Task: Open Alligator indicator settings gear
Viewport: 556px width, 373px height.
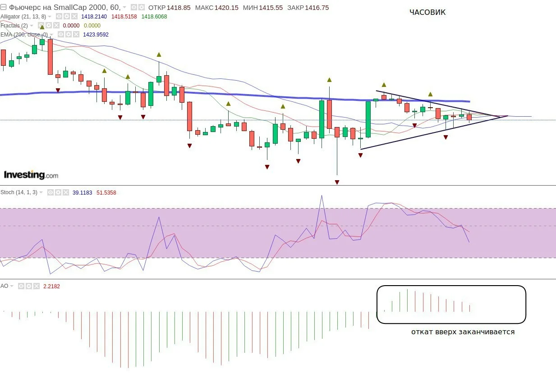Action: pos(66,17)
